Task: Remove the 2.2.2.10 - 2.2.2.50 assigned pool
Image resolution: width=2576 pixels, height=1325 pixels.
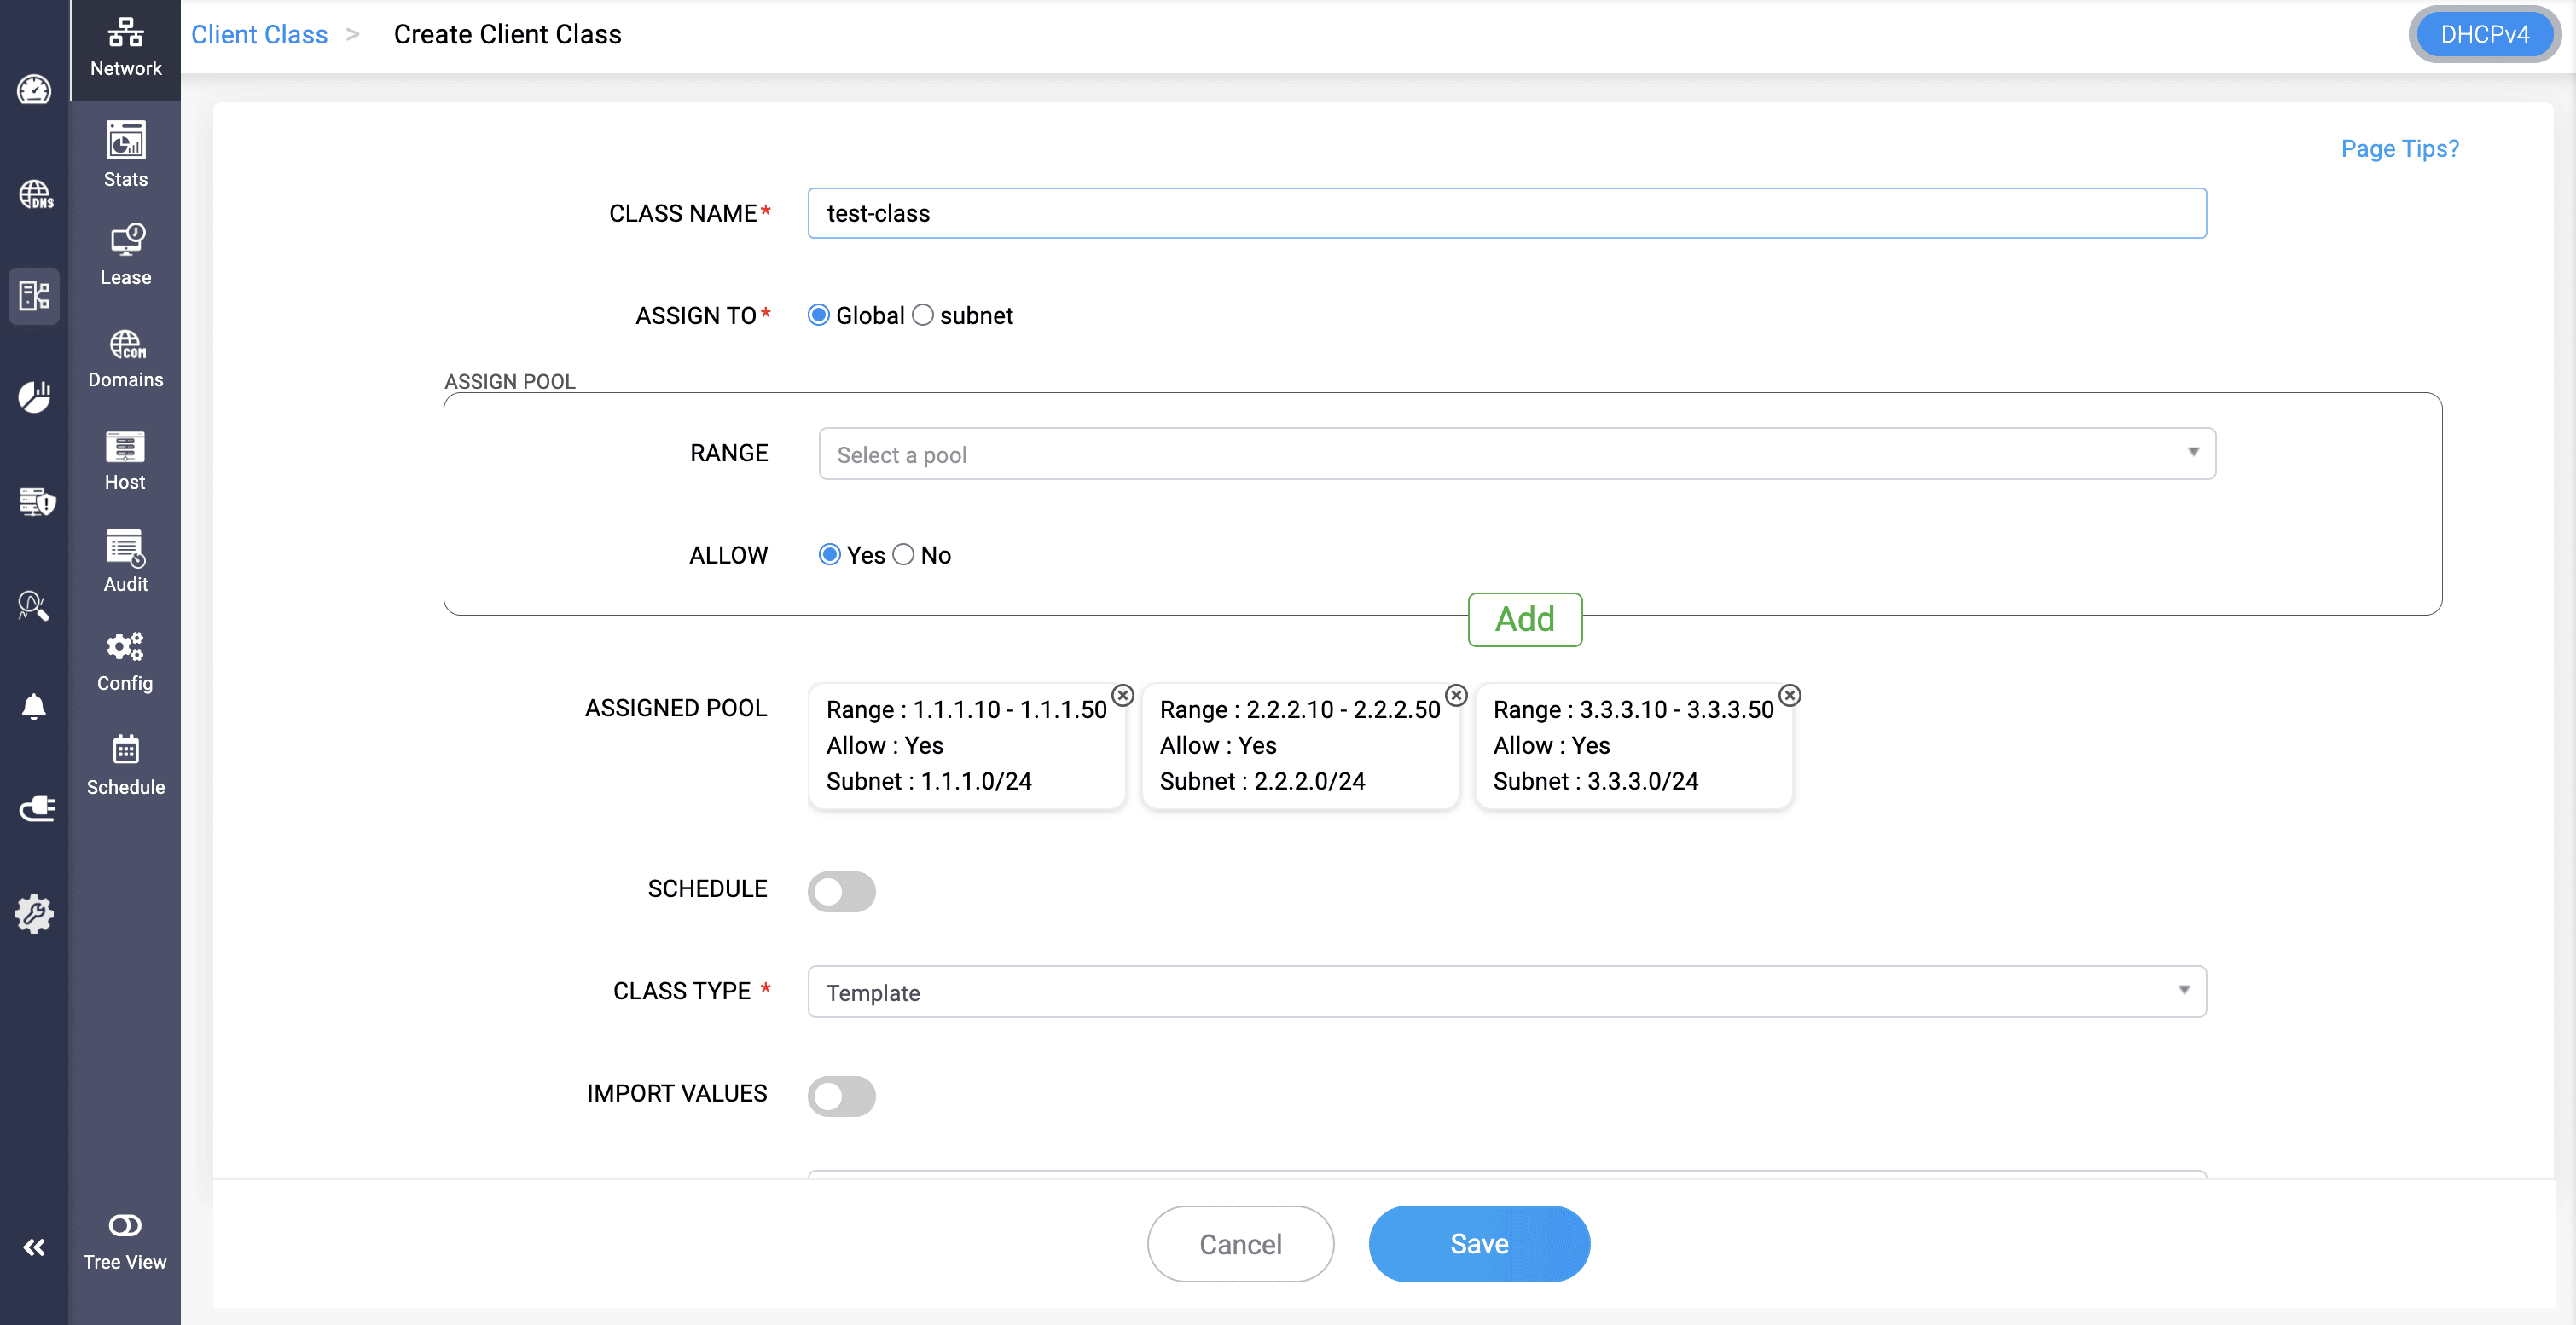Action: tap(1456, 695)
